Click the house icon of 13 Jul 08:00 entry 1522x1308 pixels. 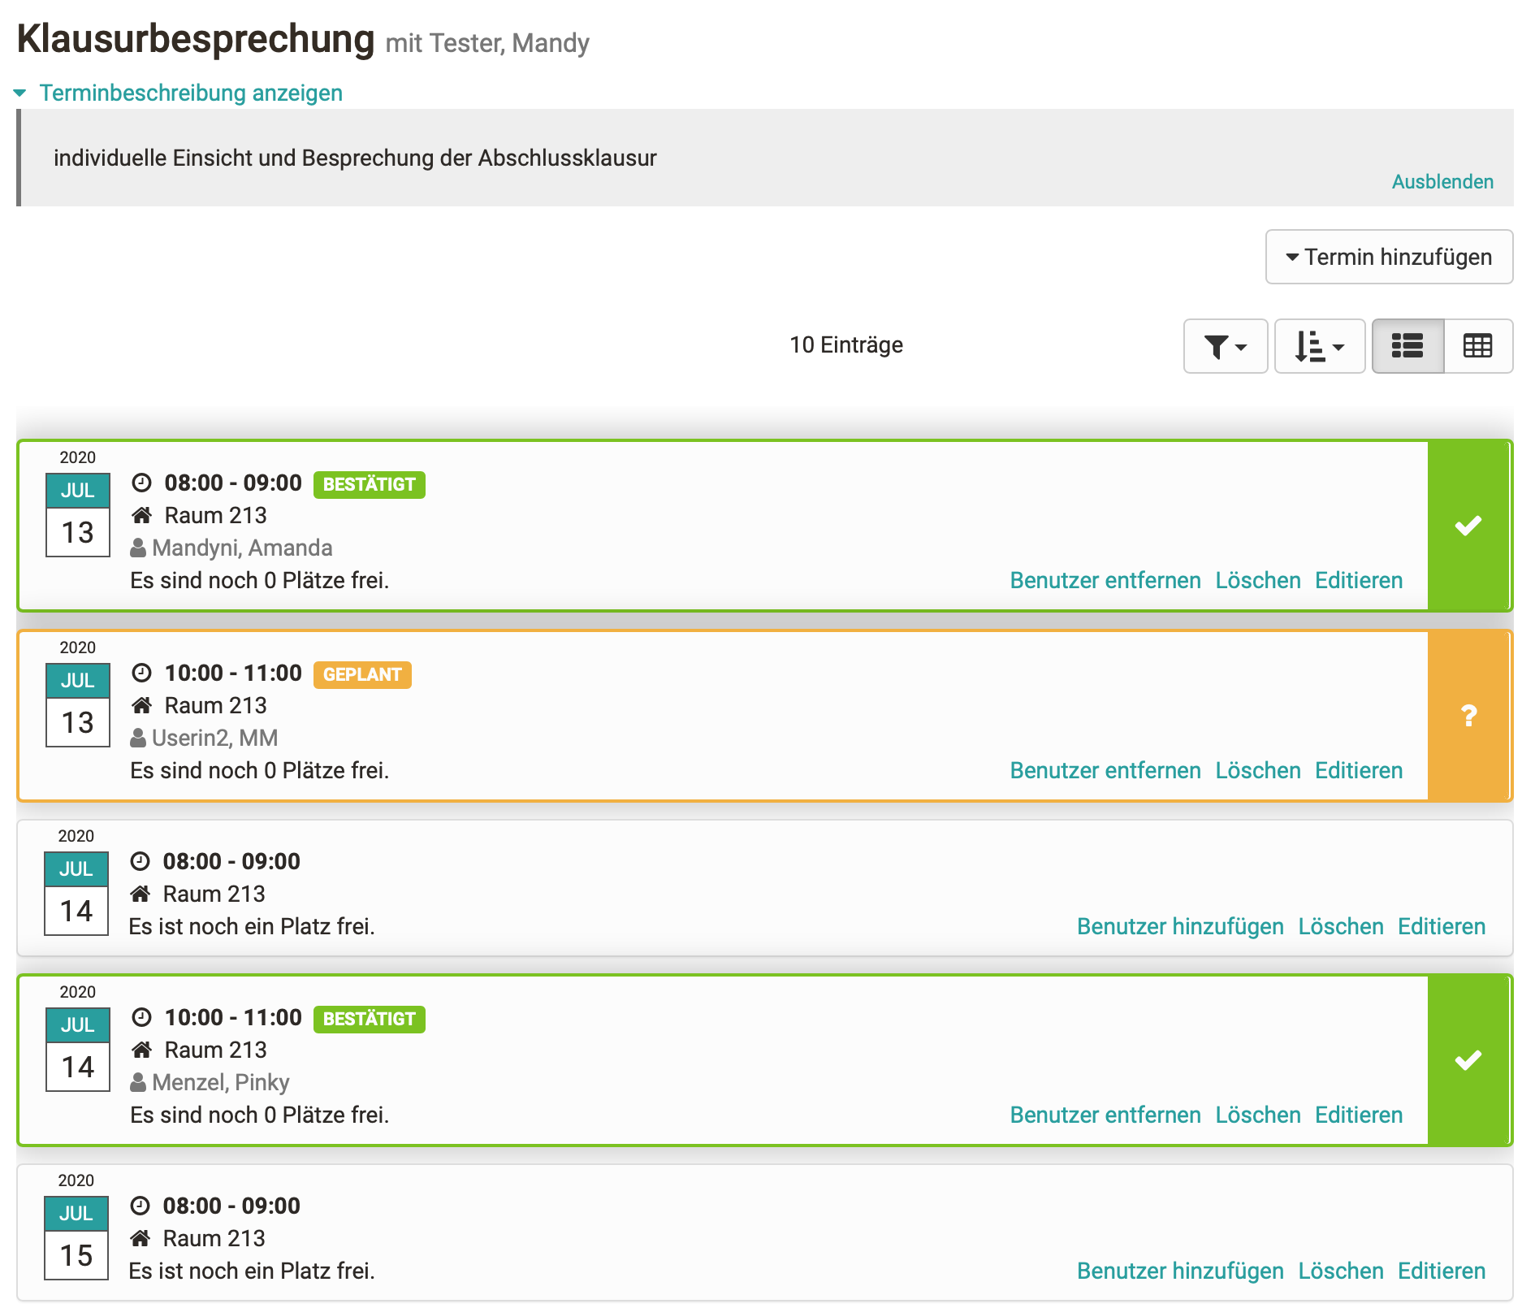point(141,515)
